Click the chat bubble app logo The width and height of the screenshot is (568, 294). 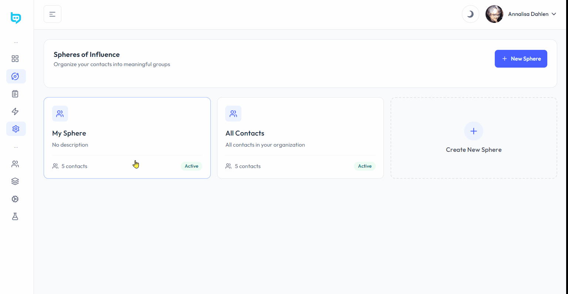pos(16,18)
